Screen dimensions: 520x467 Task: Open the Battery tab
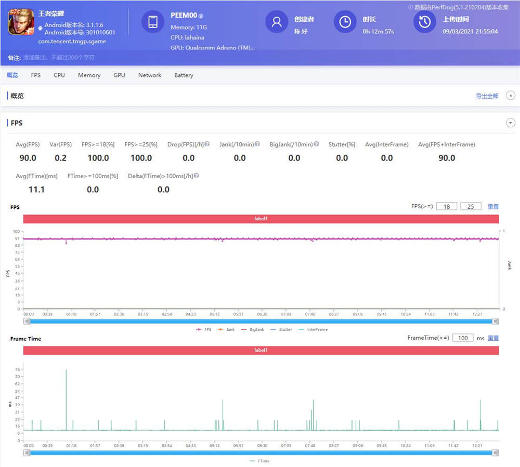[x=184, y=75]
